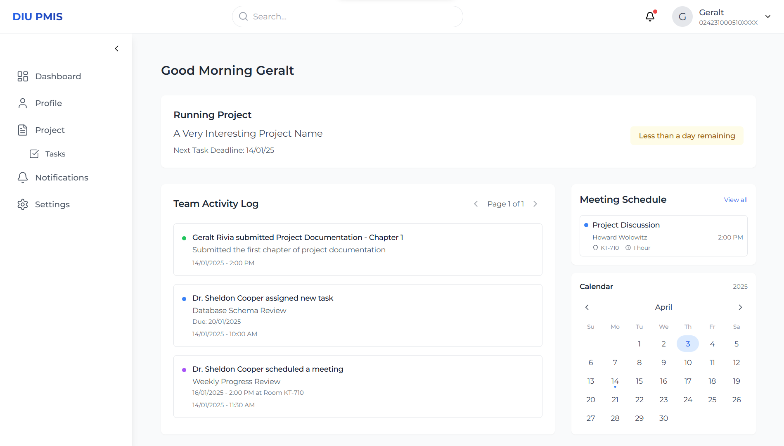
Task: Collapse the sidebar with the chevron
Action: point(117,48)
